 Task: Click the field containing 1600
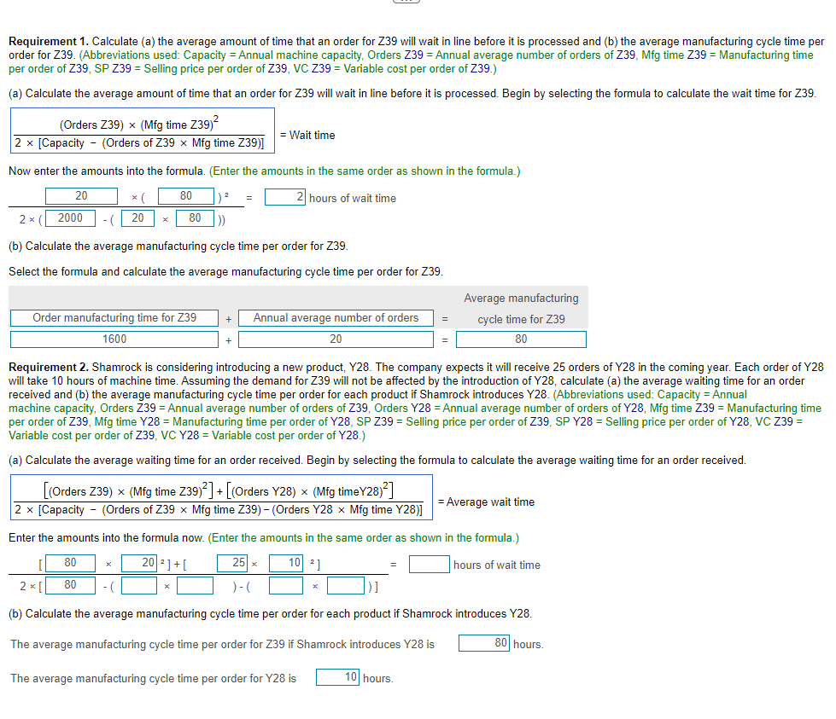point(114,338)
